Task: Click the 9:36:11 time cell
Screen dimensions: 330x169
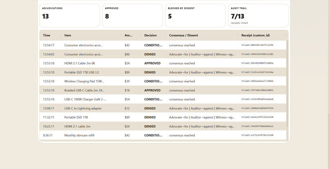Action: coord(48,135)
